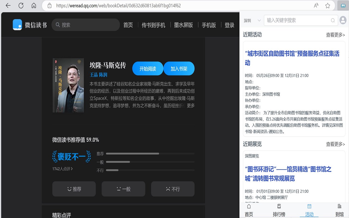Click 登录 to sign in
This screenshot has height=218, width=349.
click(230, 25)
